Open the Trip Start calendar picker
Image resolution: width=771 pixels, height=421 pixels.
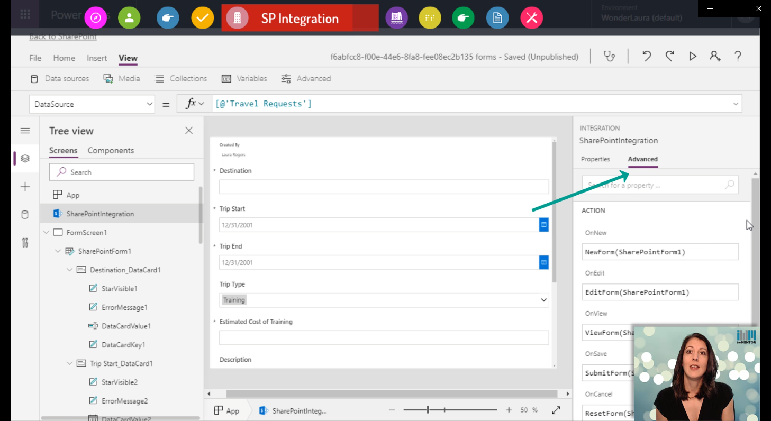[x=543, y=225]
